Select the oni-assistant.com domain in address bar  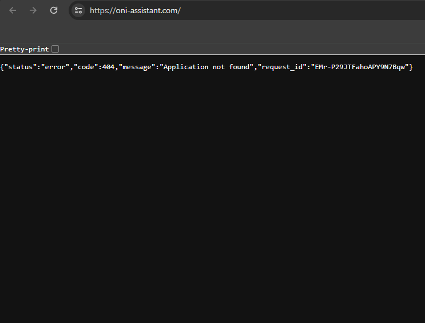click(146, 10)
